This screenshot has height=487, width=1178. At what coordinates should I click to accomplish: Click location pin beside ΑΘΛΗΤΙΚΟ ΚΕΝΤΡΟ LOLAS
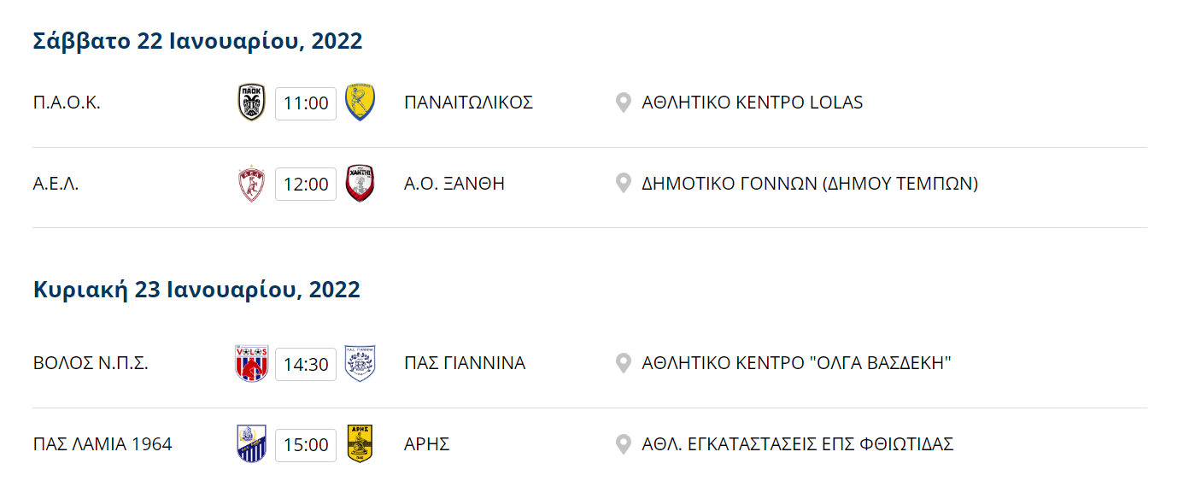pos(624,103)
